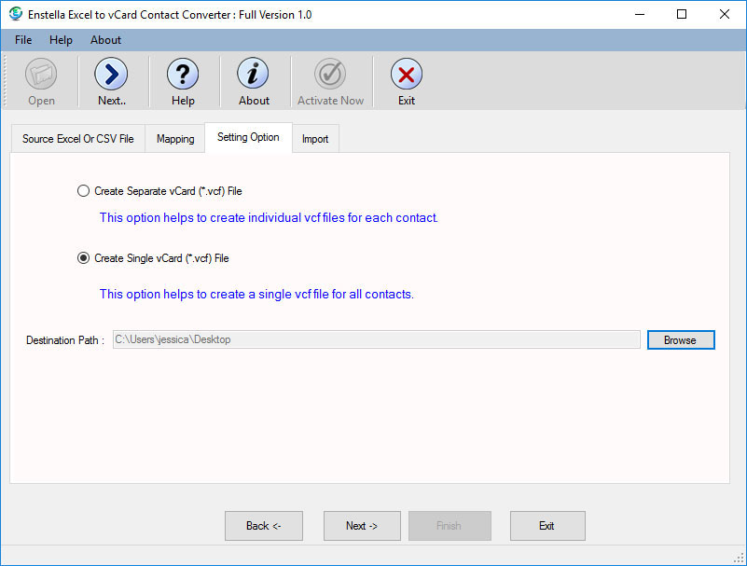This screenshot has width=747, height=566.
Task: Click the About info toolbar icon
Action: click(253, 75)
